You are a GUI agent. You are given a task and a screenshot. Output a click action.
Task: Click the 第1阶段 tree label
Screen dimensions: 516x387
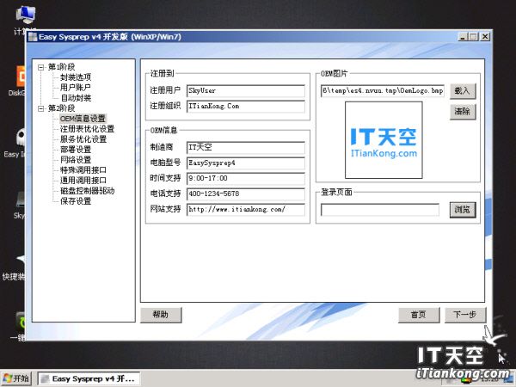[62, 67]
